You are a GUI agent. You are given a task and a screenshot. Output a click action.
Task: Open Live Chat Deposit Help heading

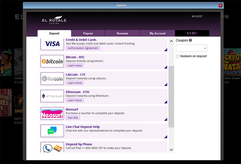coord(83,127)
